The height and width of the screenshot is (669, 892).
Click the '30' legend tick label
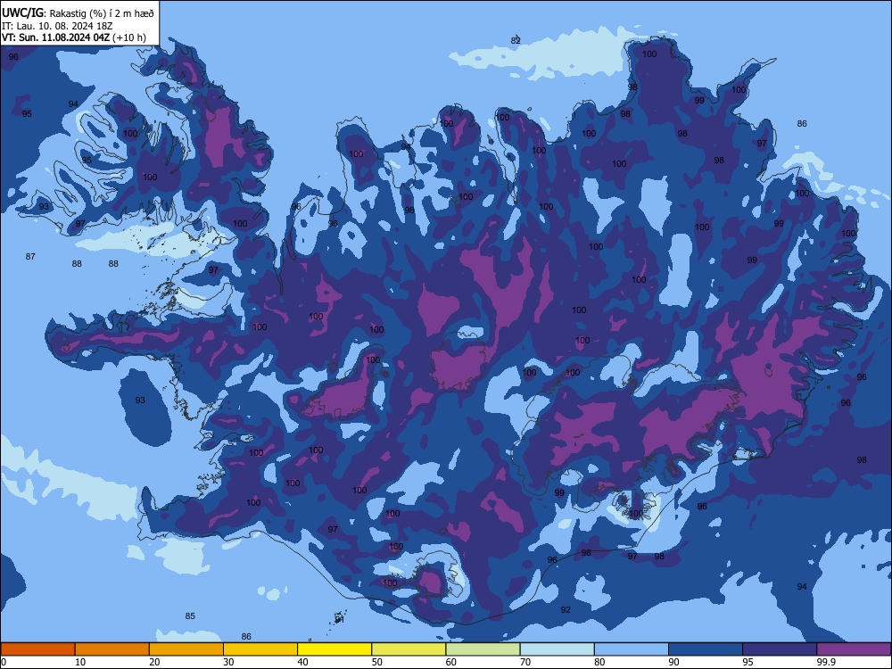[x=228, y=662]
